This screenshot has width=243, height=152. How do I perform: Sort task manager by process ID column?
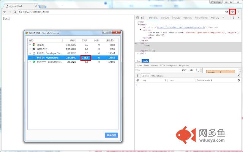click(109, 40)
